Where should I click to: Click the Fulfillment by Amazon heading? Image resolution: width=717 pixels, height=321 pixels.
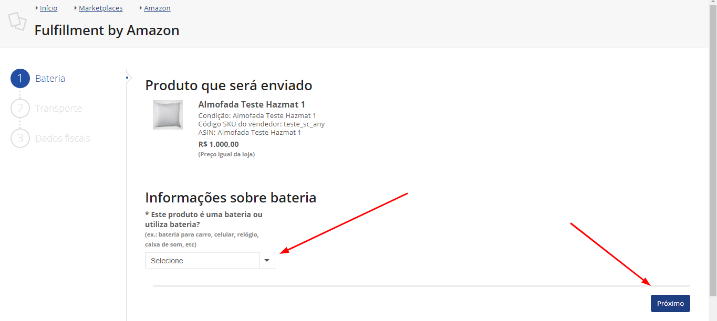tap(107, 30)
